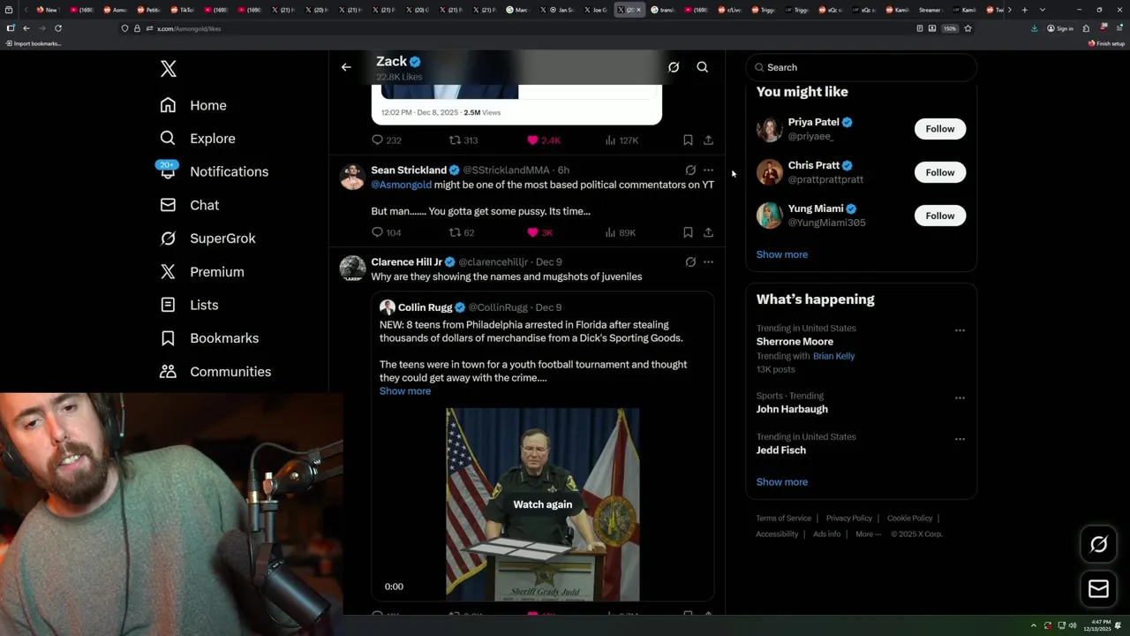Open Notifications in the sidebar
1130x636 pixels.
pyautogui.click(x=213, y=171)
